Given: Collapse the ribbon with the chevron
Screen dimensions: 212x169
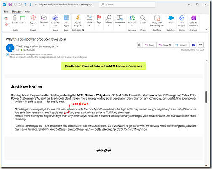Looking at the screenshot, I should (x=206, y=29).
